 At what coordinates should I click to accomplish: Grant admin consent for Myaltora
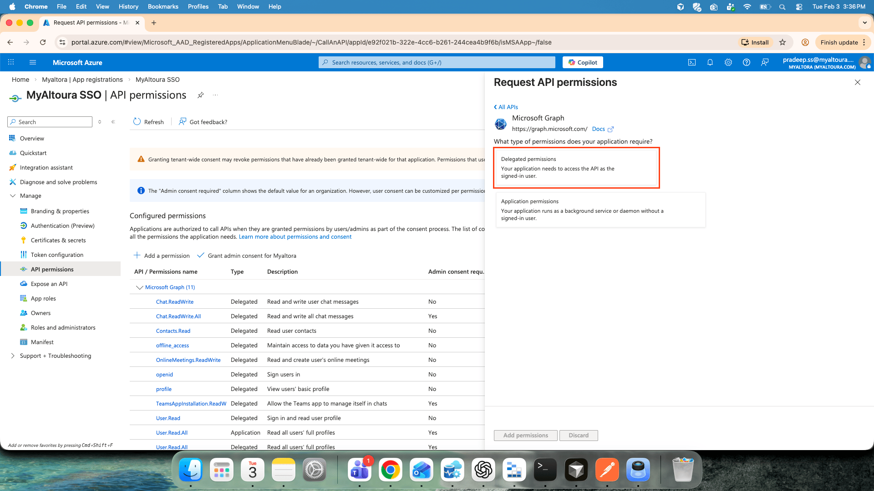coord(247,256)
